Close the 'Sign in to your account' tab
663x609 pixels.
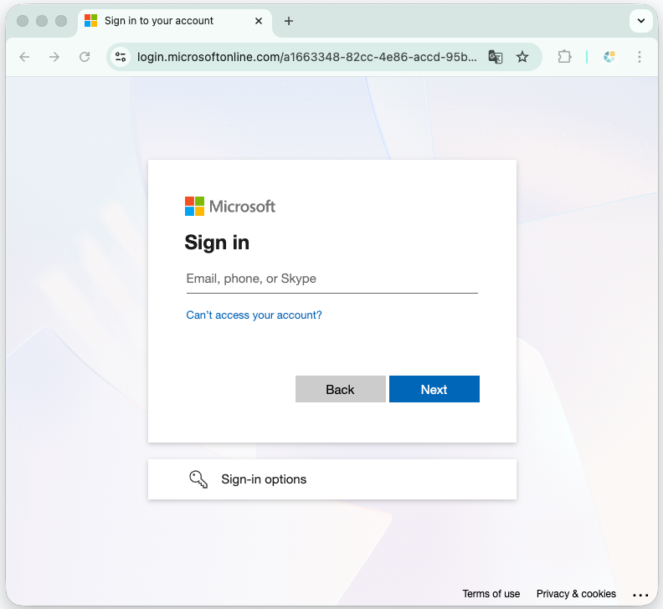259,21
